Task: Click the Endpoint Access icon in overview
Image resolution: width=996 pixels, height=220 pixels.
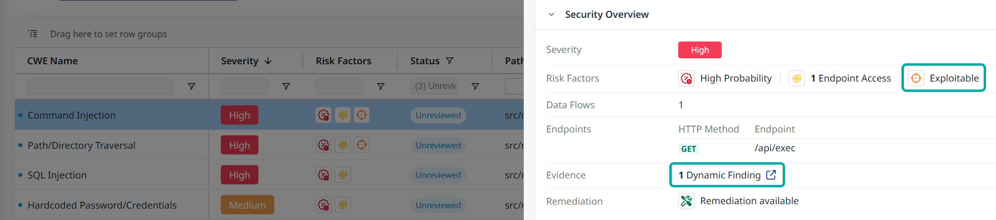Action: click(797, 78)
